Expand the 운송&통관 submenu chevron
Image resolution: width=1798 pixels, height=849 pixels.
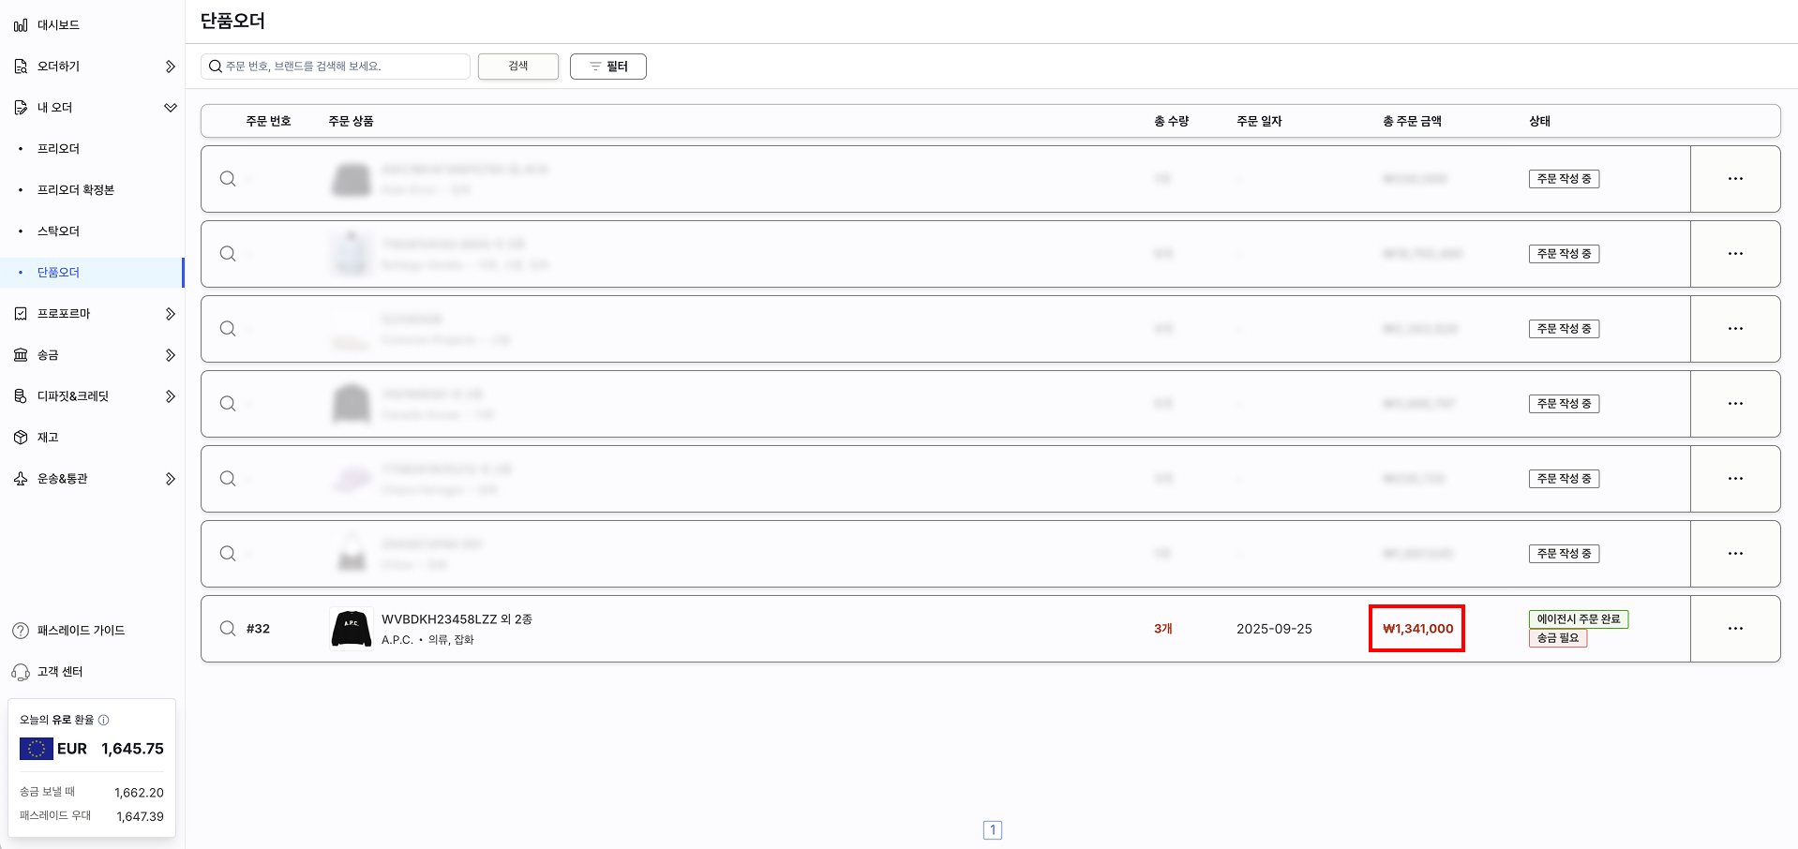pos(170,479)
